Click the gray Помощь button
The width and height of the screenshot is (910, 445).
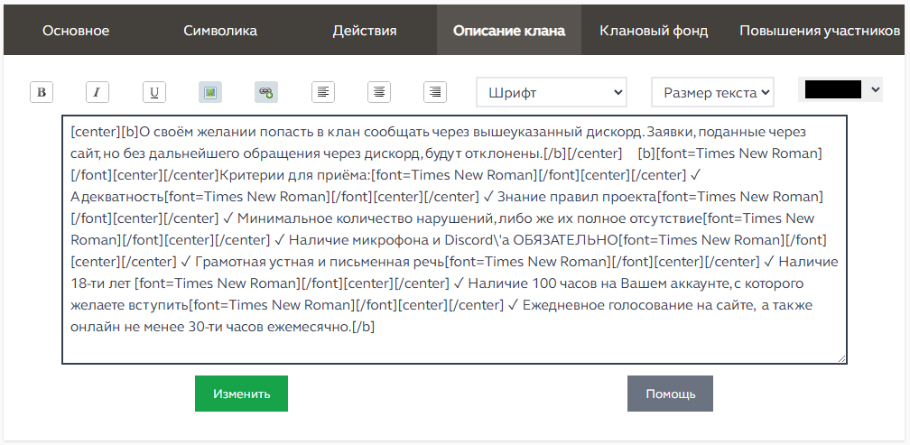pos(670,394)
